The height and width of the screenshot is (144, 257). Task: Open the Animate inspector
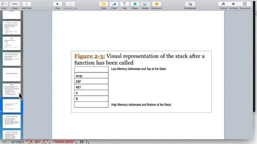pyautogui.click(x=234, y=4)
